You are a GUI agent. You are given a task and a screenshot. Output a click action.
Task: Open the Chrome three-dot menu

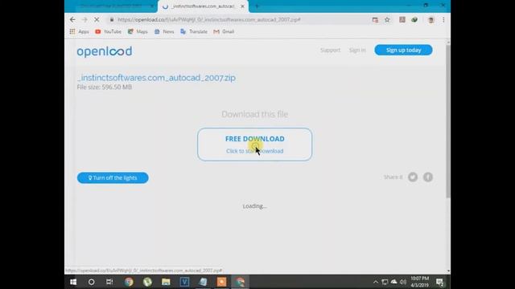coord(443,19)
